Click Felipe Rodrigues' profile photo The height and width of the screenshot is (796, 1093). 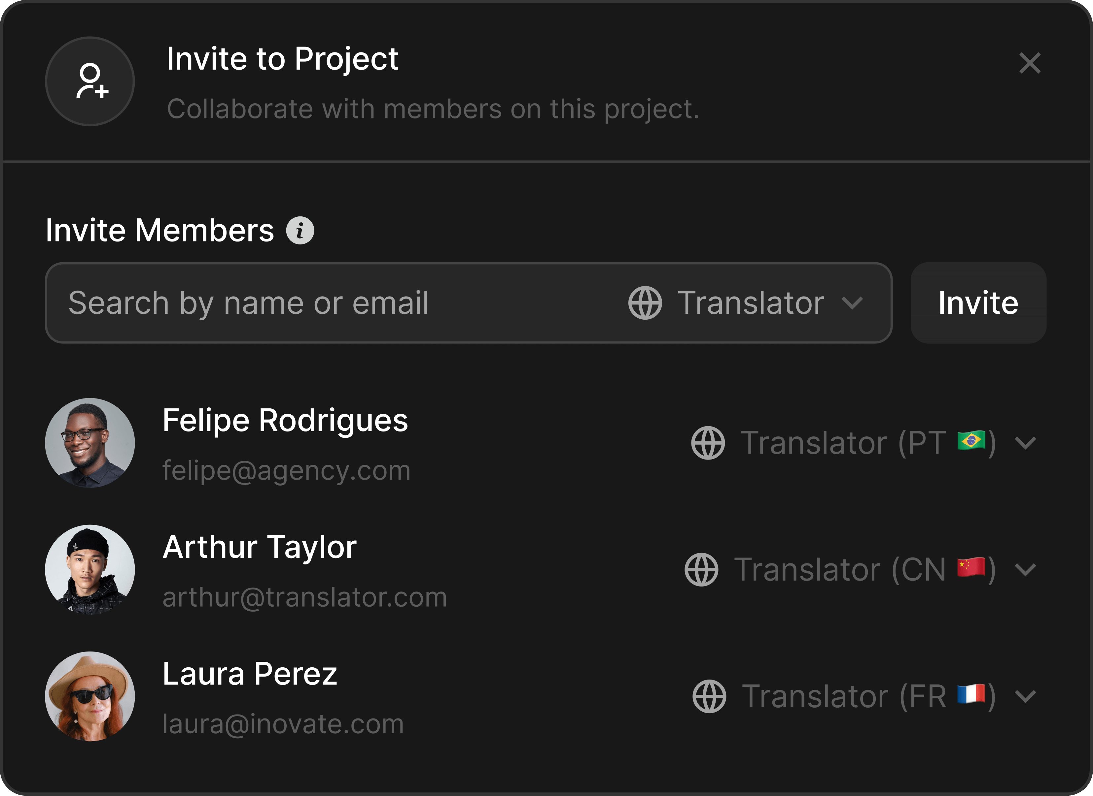pyautogui.click(x=90, y=443)
